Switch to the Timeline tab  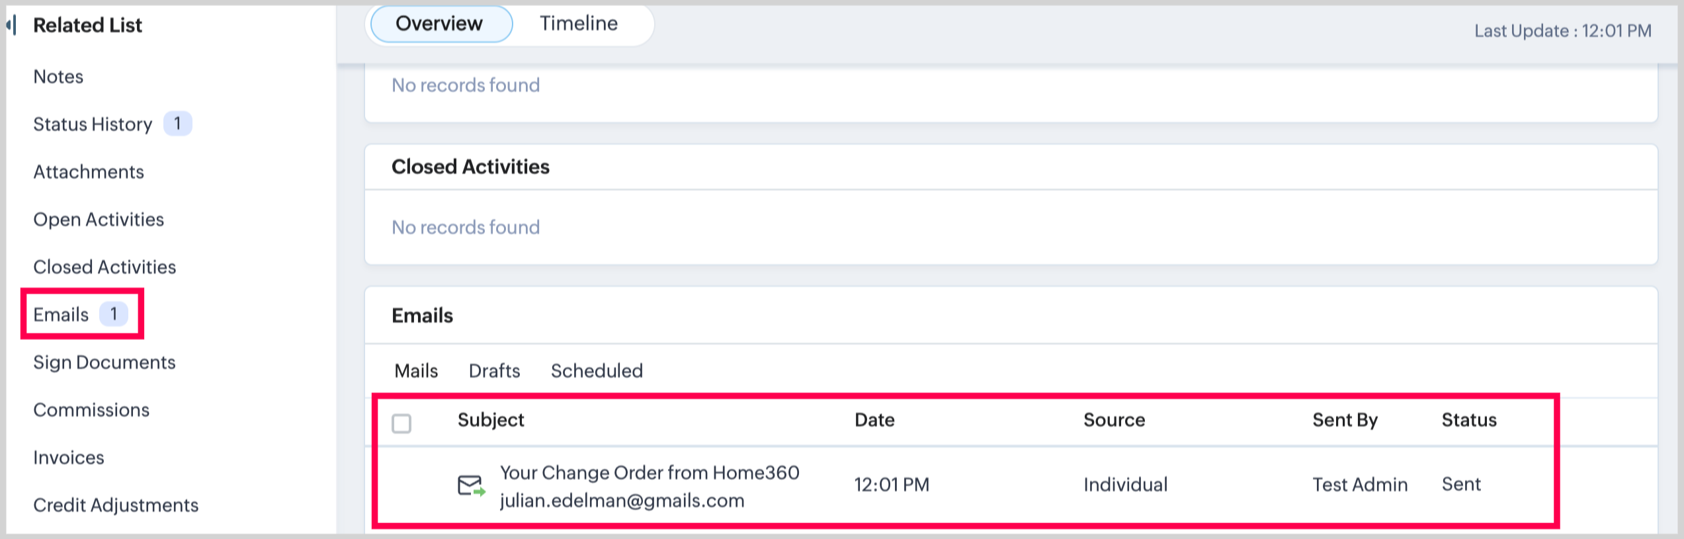click(x=578, y=24)
